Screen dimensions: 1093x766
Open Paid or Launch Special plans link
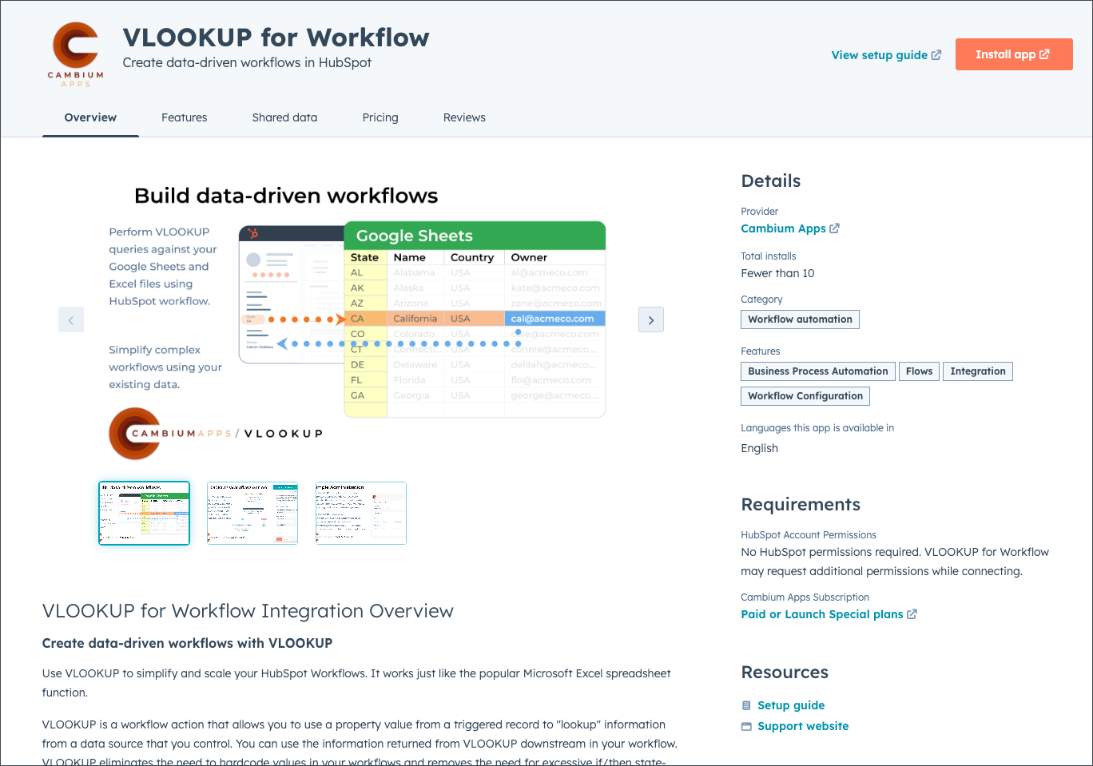pos(829,614)
